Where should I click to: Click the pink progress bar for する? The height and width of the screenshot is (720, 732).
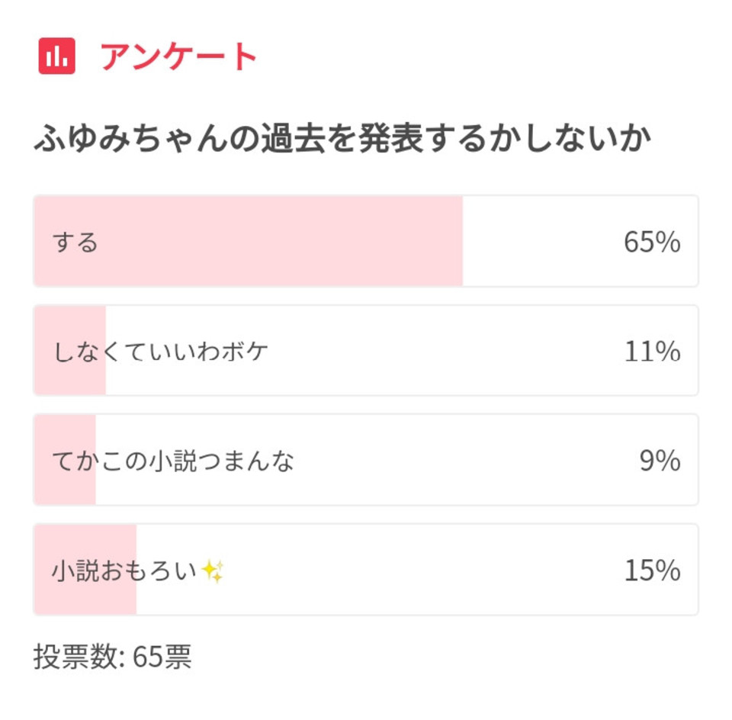tap(249, 241)
